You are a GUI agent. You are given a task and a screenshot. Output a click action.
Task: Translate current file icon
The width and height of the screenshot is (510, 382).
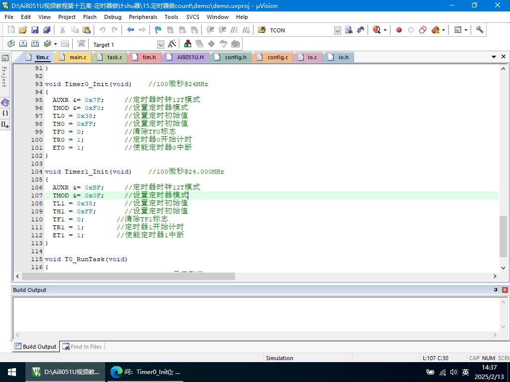[x=11, y=44]
